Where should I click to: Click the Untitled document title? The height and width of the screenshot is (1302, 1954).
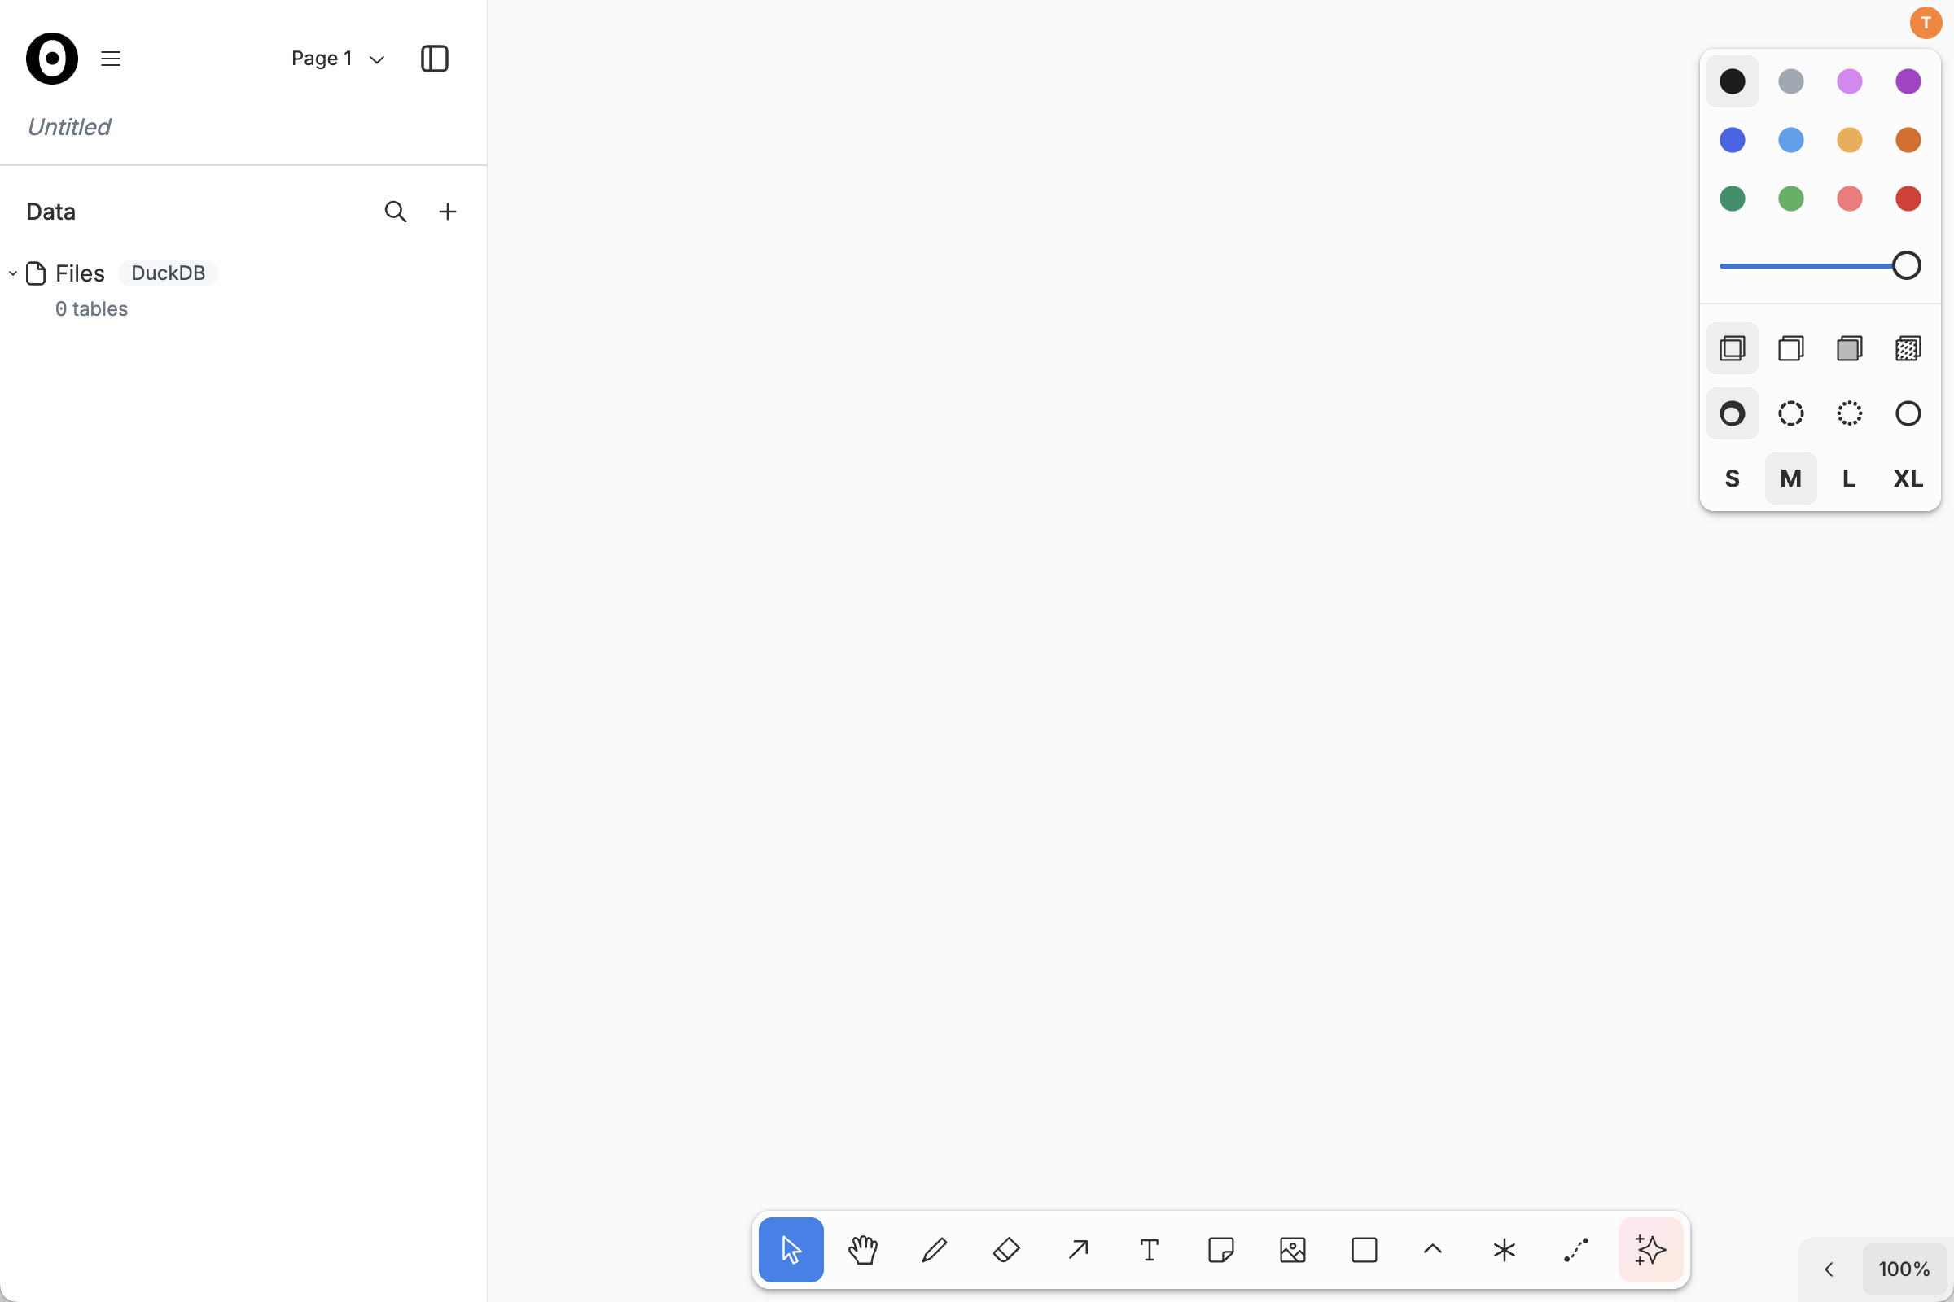click(x=69, y=127)
